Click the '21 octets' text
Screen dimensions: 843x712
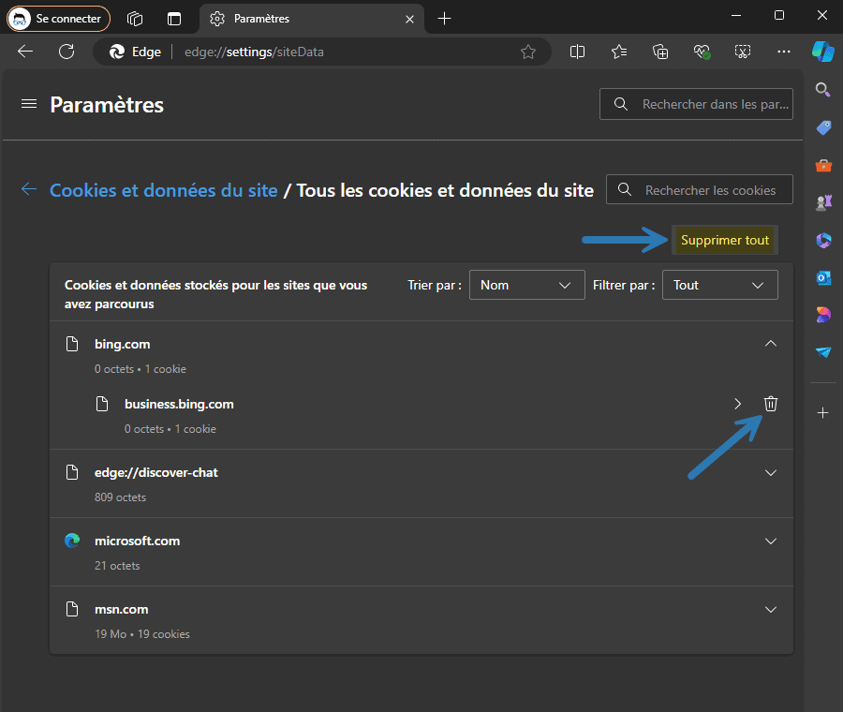pos(117,566)
